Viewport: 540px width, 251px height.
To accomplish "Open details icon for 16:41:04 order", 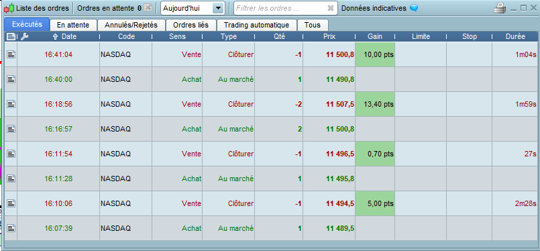I will pos(11,54).
